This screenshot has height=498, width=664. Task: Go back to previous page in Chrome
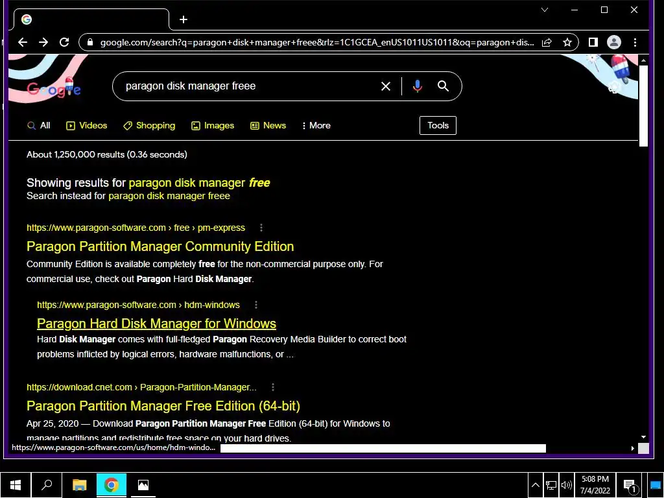[23, 42]
